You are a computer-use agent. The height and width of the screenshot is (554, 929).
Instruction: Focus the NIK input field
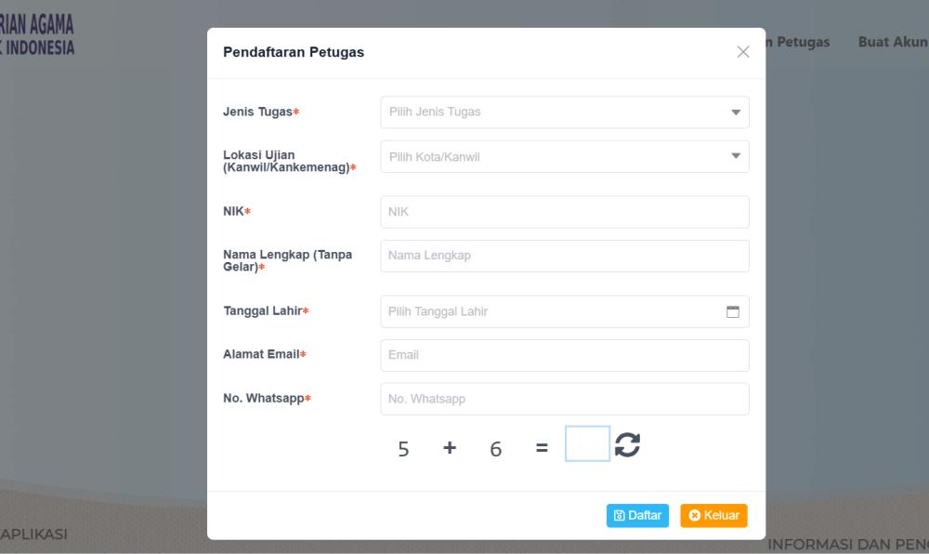(565, 212)
